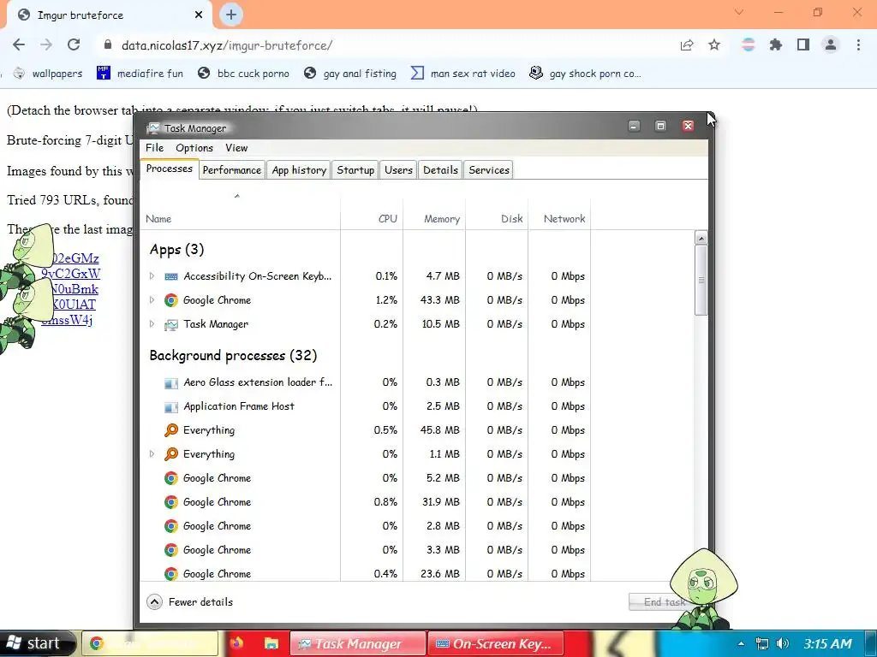The height and width of the screenshot is (657, 877).
Task: Switch to the Startup tab
Action: tap(355, 170)
